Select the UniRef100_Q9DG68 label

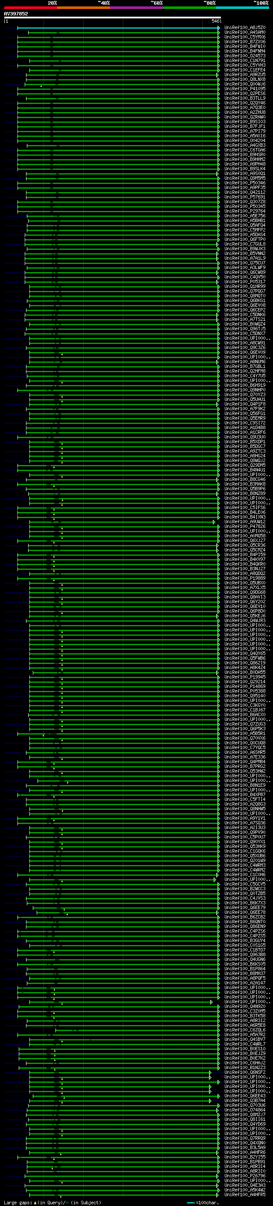tap(245, 592)
